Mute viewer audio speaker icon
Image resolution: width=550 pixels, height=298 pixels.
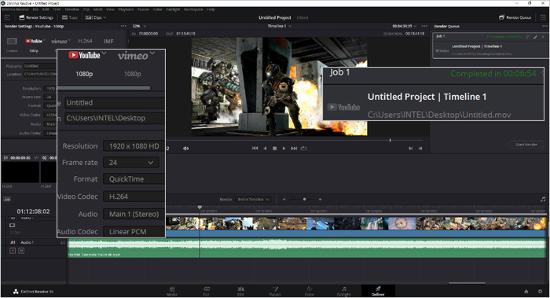(x=185, y=149)
